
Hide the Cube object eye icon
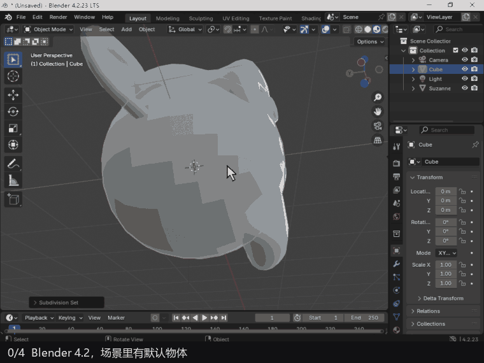(x=464, y=69)
